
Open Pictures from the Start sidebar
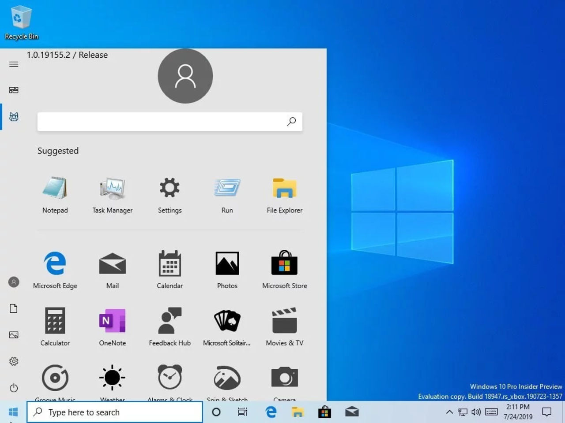click(x=14, y=335)
